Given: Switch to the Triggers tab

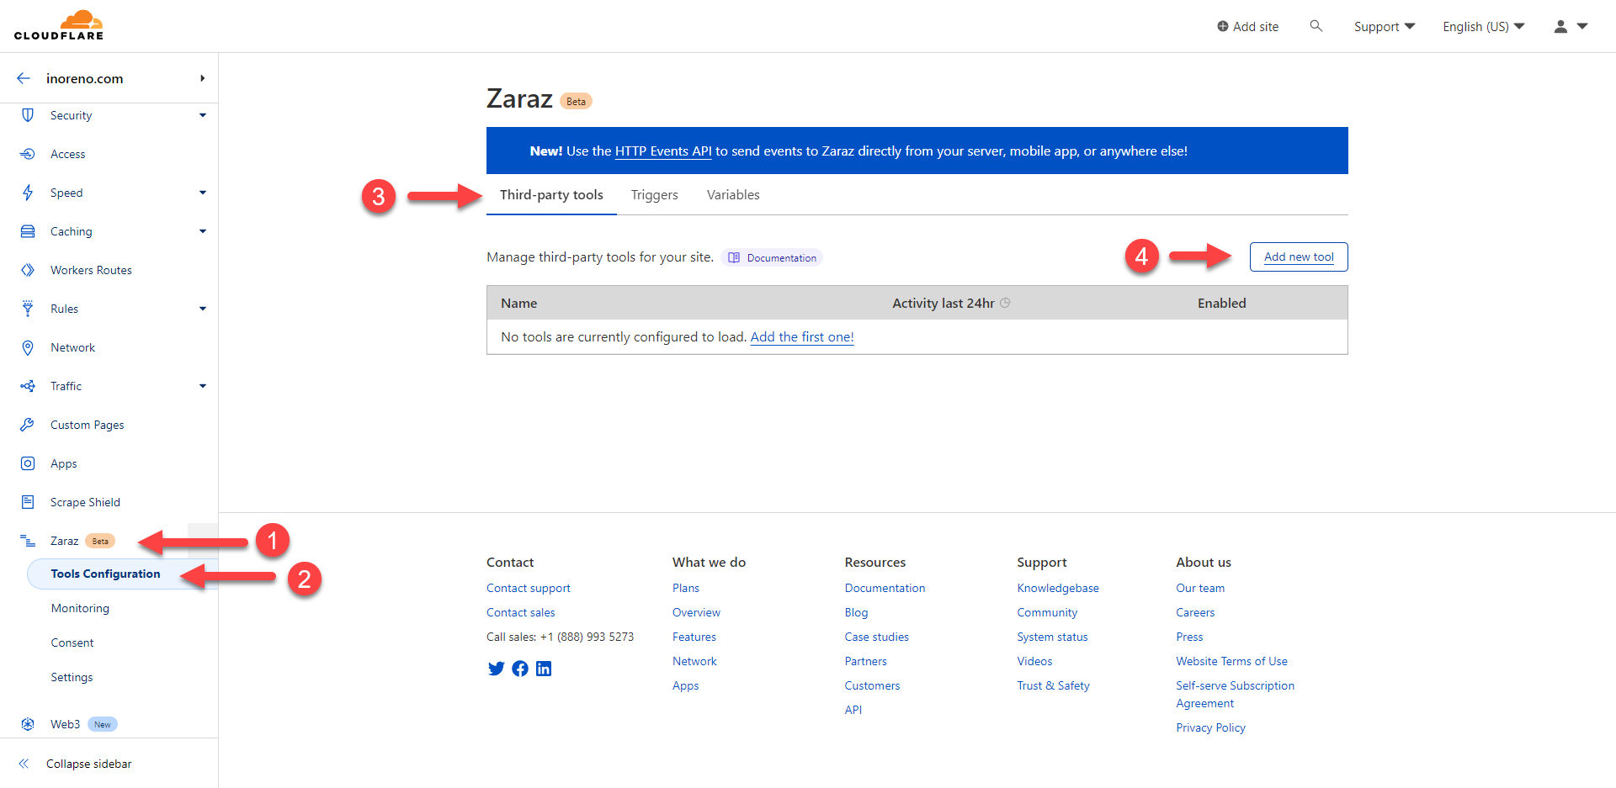Looking at the screenshot, I should coord(654,195).
